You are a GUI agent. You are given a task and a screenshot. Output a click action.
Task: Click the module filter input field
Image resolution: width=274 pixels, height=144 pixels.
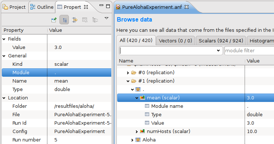(249, 50)
